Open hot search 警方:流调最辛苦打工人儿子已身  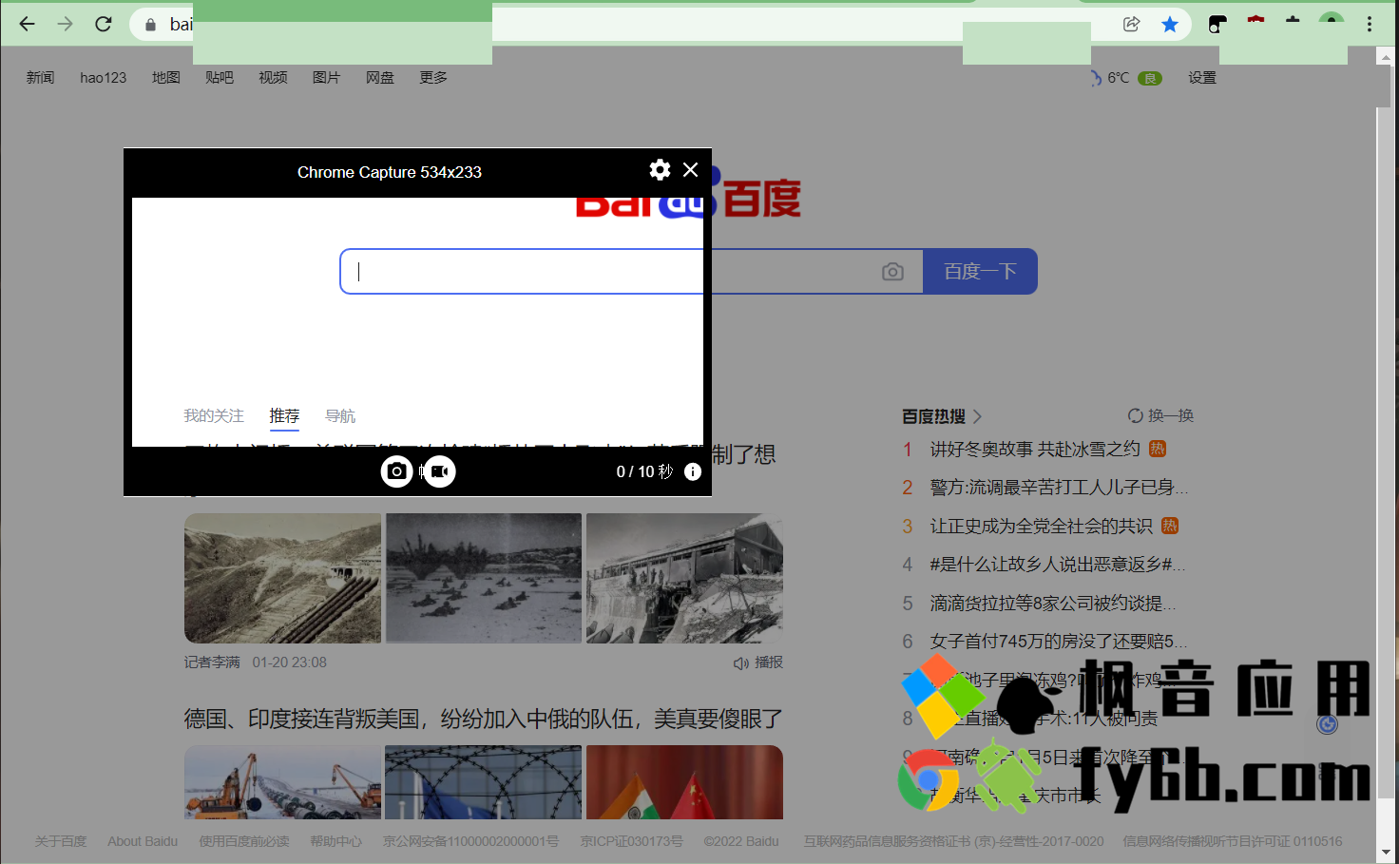(x=1059, y=488)
